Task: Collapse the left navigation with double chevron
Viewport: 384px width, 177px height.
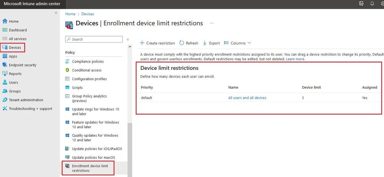Action: pyautogui.click(x=56, y=13)
